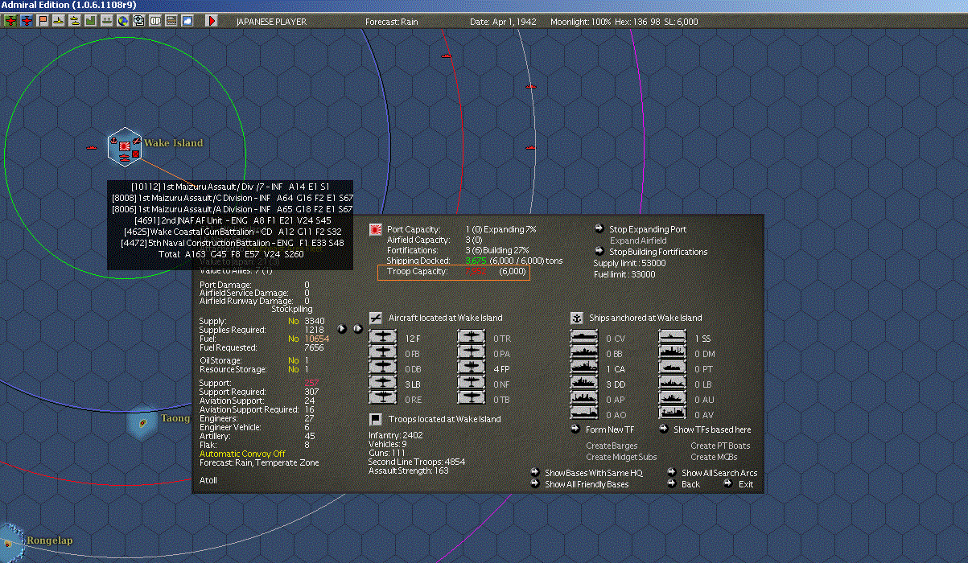The width and height of the screenshot is (968, 563).
Task: Click the green industry chart toolbar icon
Action: click(91, 20)
